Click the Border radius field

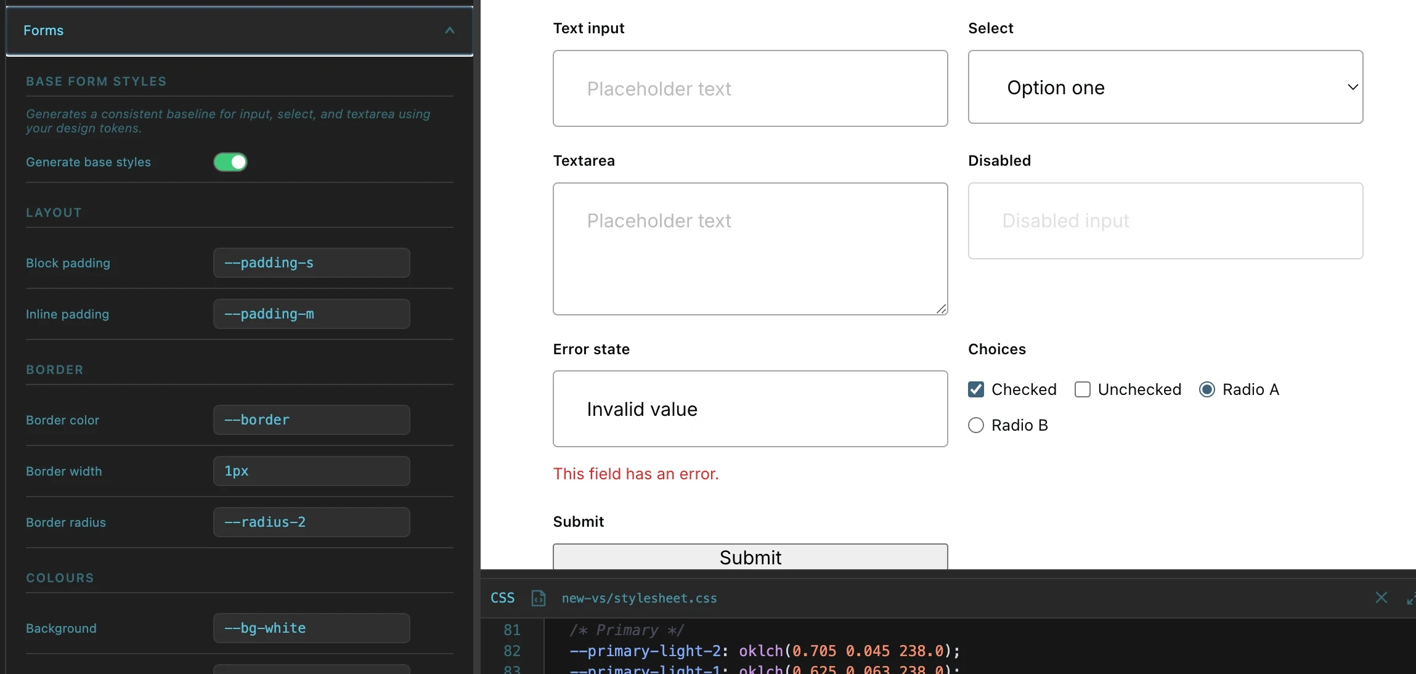[311, 522]
